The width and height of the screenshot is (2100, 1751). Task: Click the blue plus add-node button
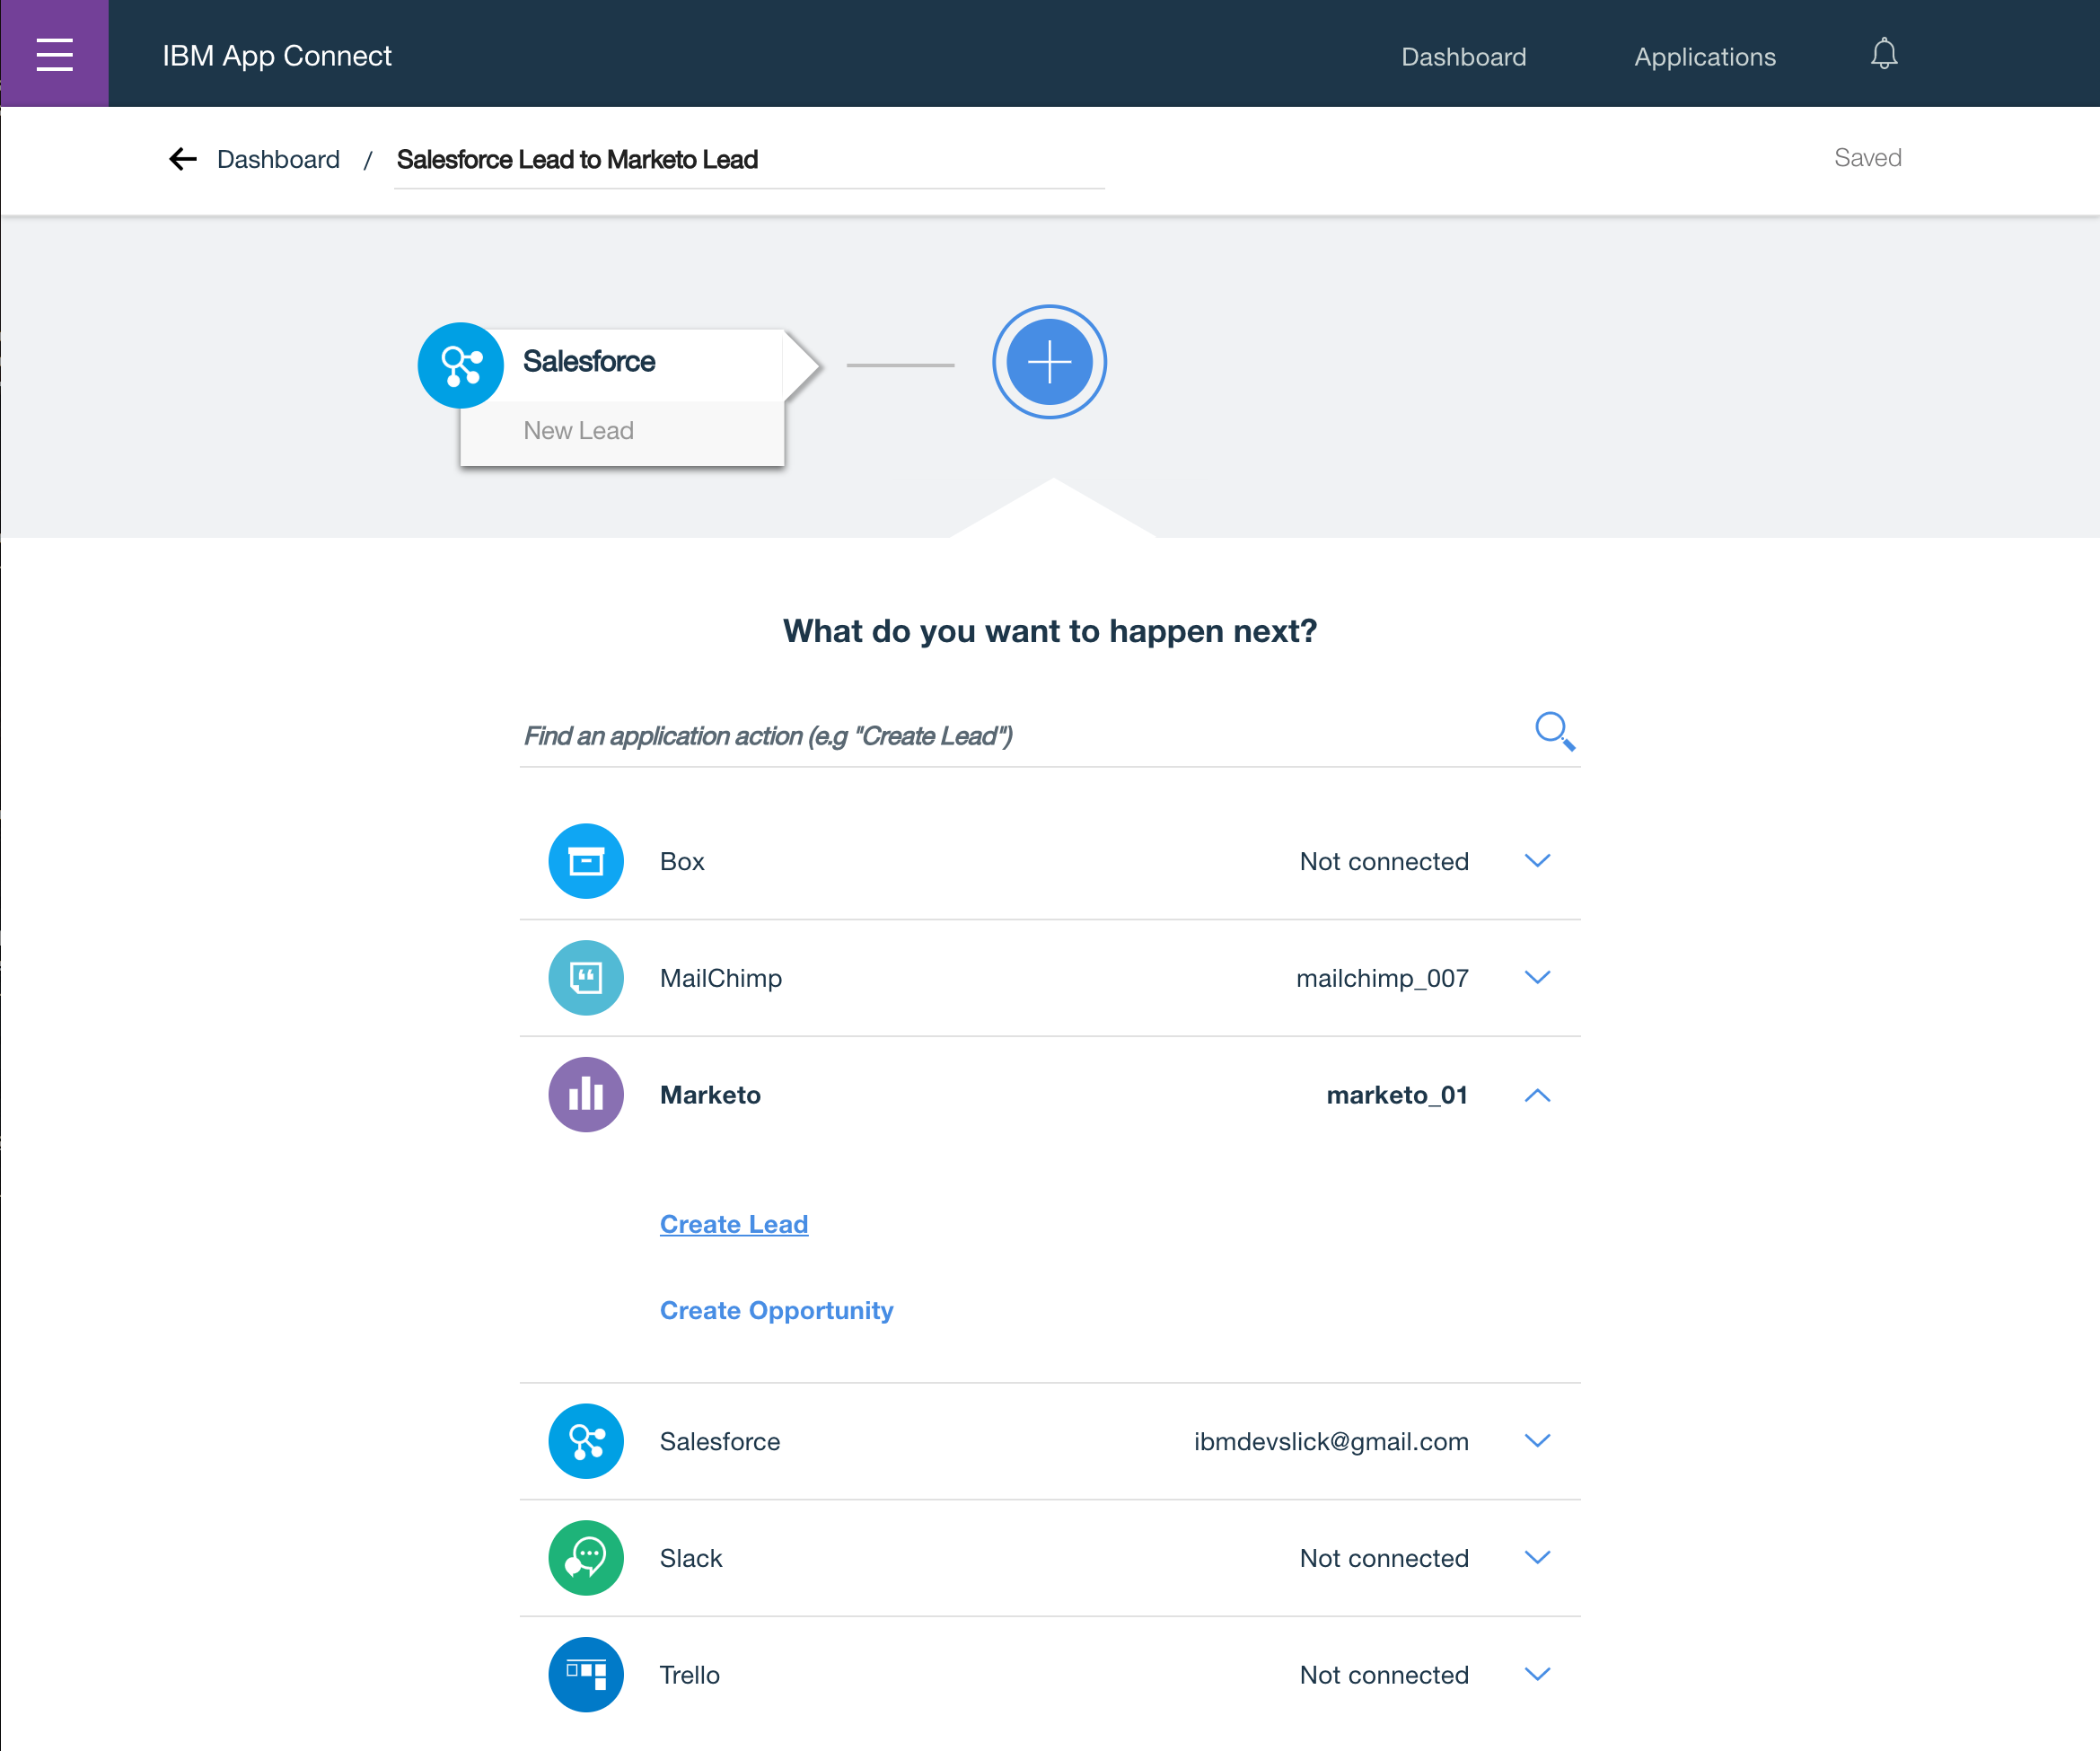coord(1049,362)
